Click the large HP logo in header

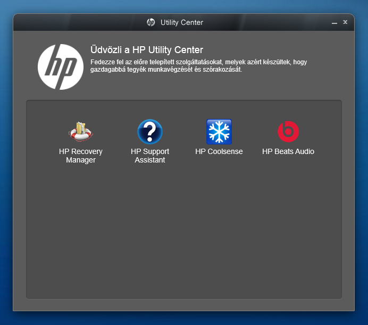click(x=61, y=67)
